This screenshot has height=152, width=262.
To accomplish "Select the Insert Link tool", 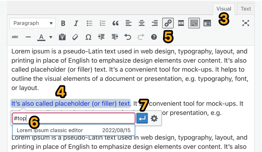I will (167, 23).
